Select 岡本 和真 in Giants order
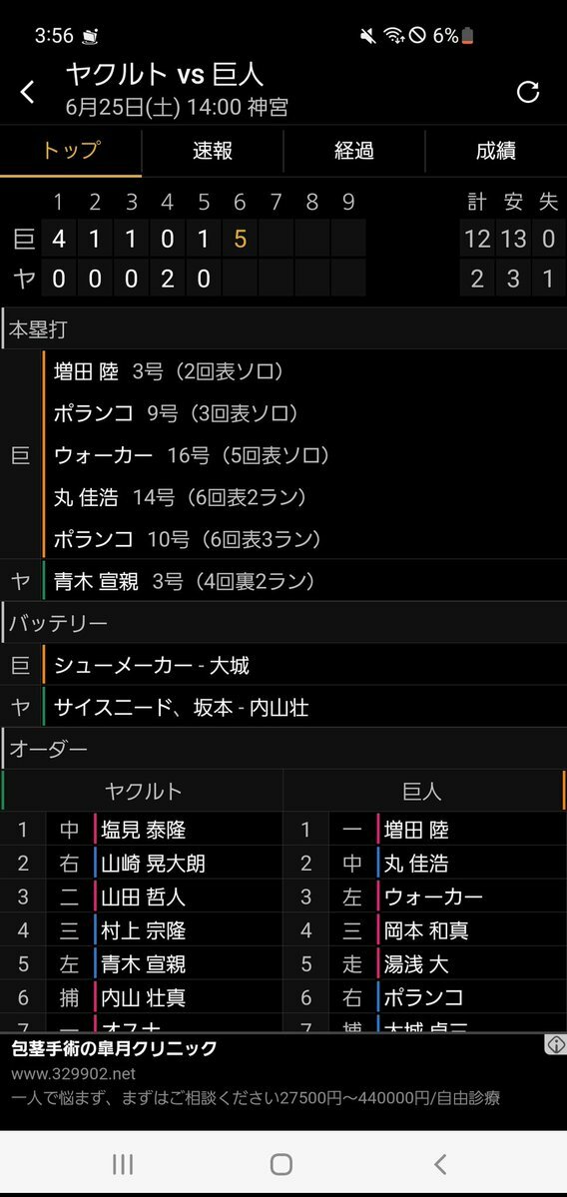The width and height of the screenshot is (567, 1197). [426, 929]
